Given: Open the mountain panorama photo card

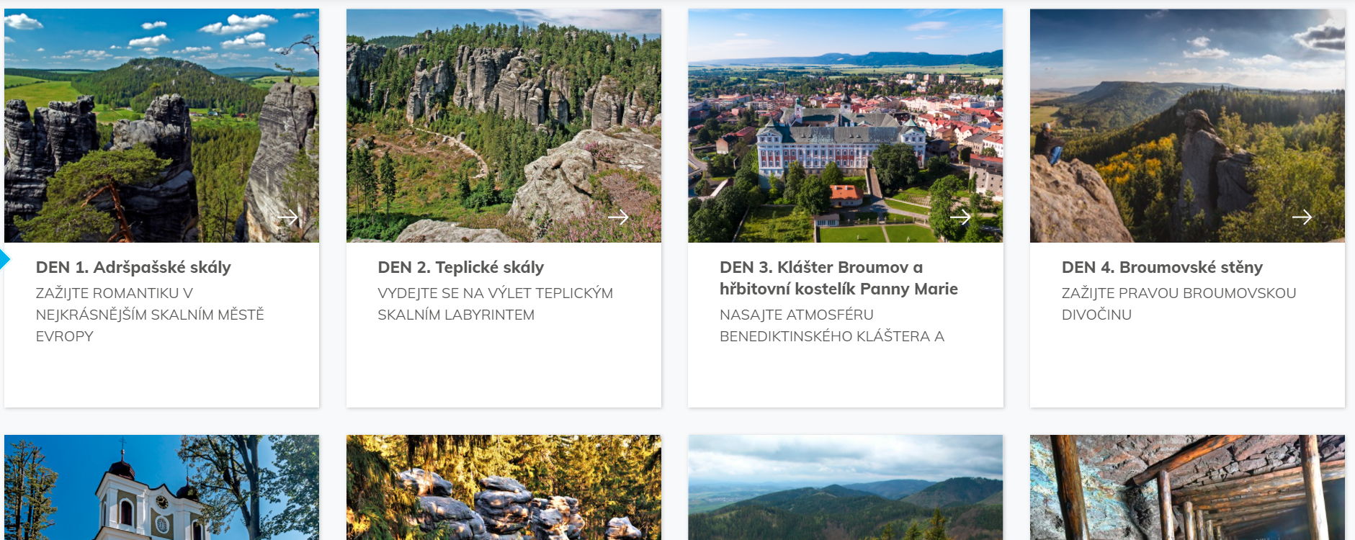Looking at the screenshot, I should pos(845,487).
